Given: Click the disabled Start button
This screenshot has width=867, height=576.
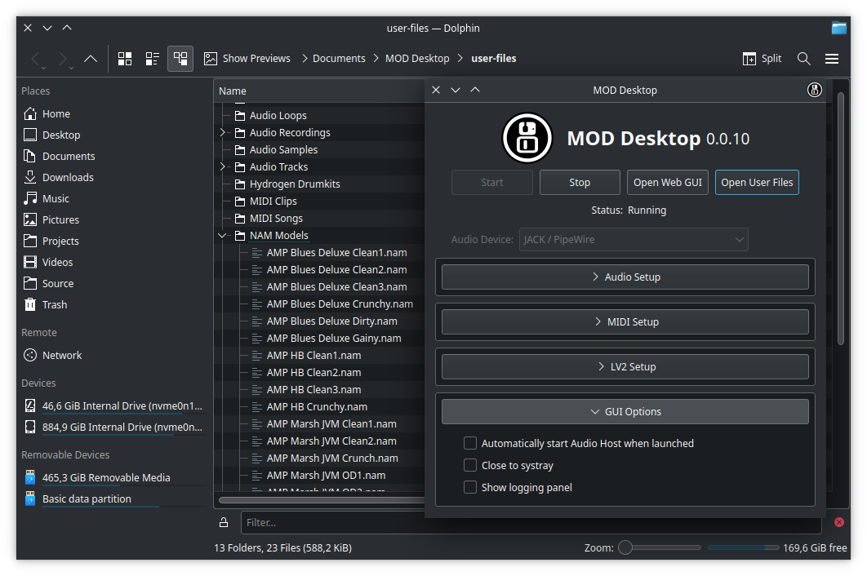Looking at the screenshot, I should click(492, 183).
